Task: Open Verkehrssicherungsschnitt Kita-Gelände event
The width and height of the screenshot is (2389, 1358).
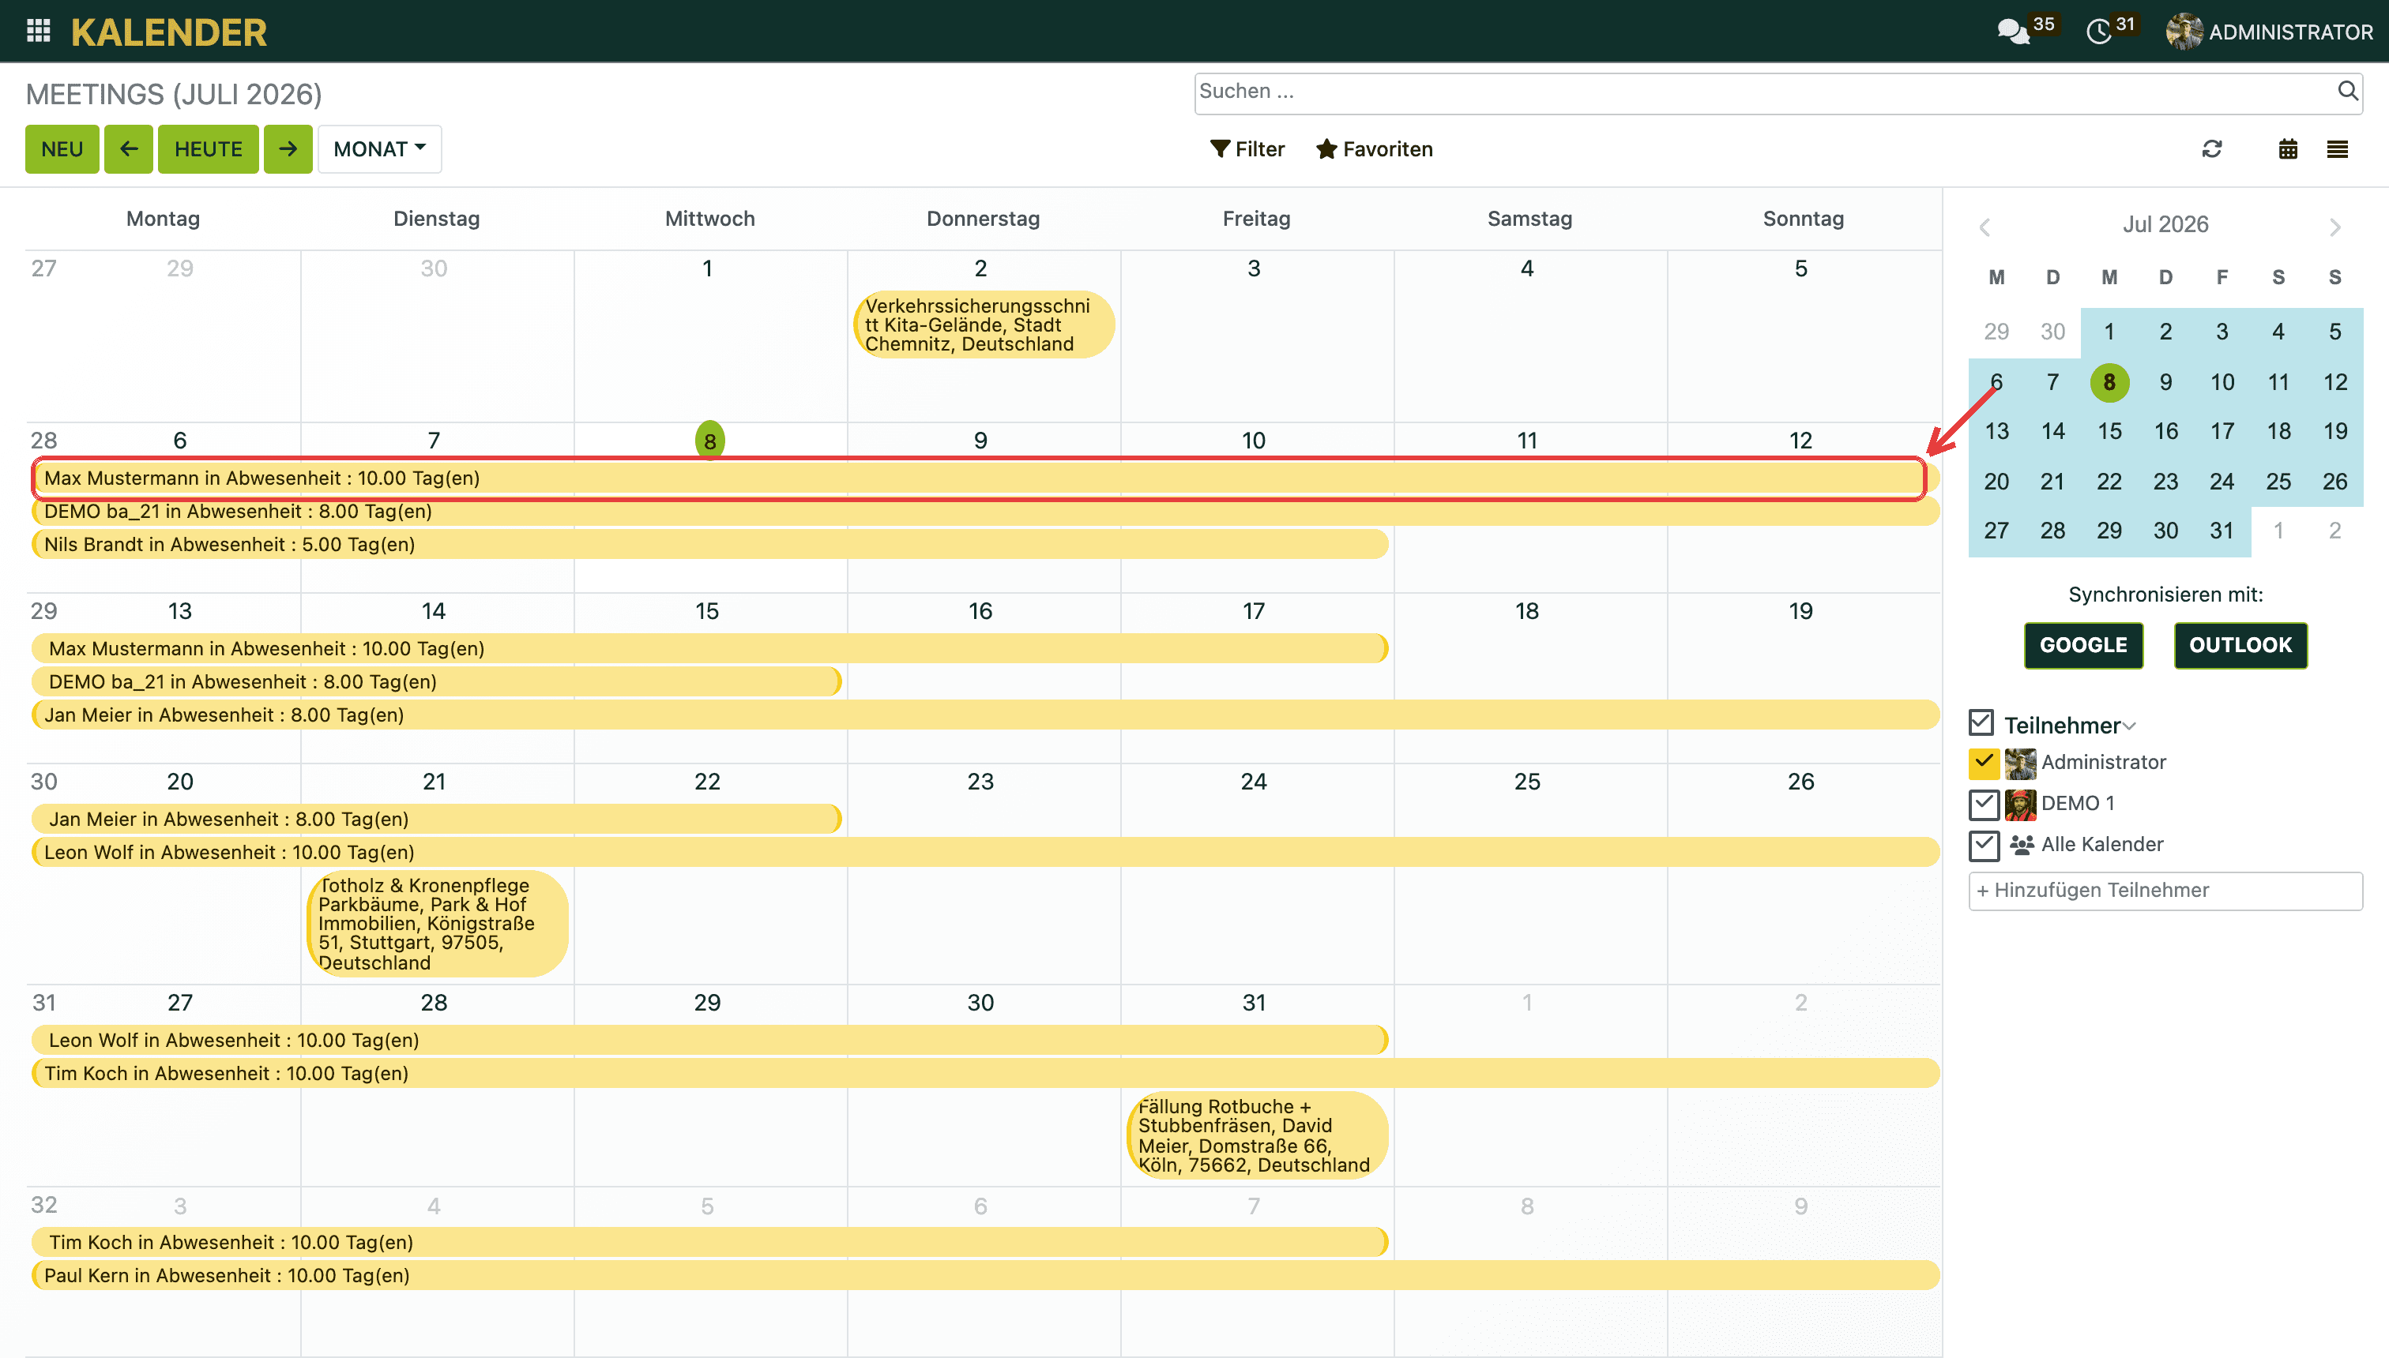Action: pyautogui.click(x=984, y=324)
